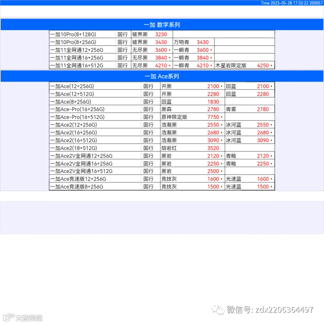324x324 pixels.
Task: Click the '万物青' color cell
Action: [x=181, y=42]
